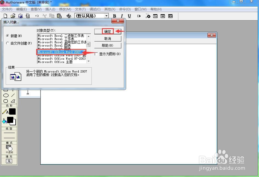Image resolution: width=259 pixels, height=177 pixels.
Task: Click the paint bucket fill color icon
Action: tap(4, 121)
